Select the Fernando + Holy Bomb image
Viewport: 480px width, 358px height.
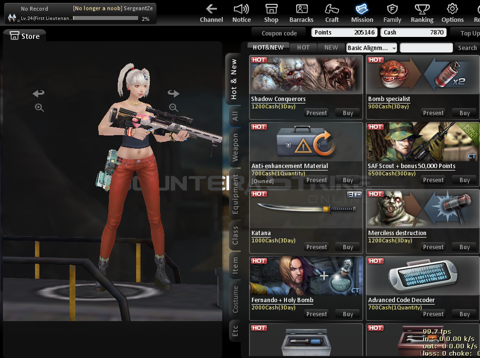click(306, 276)
